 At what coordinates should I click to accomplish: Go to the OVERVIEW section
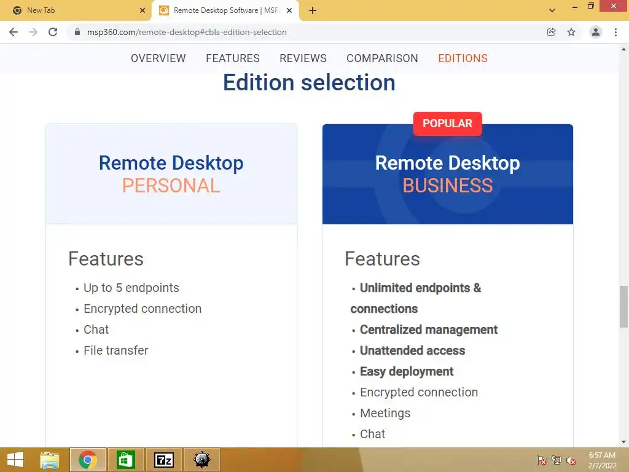point(158,58)
